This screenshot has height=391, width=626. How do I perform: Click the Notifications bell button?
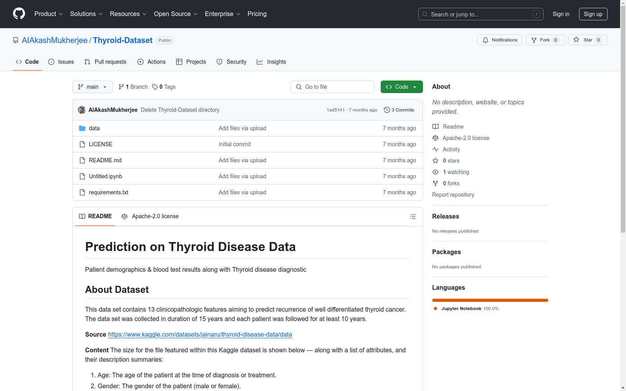coord(500,40)
